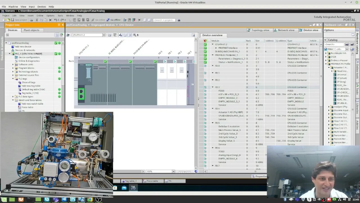Click the network view icon left of the CFU-PA-V1.2 dropdown

click(68, 35)
